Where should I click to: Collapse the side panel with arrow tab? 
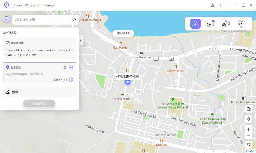point(81,40)
